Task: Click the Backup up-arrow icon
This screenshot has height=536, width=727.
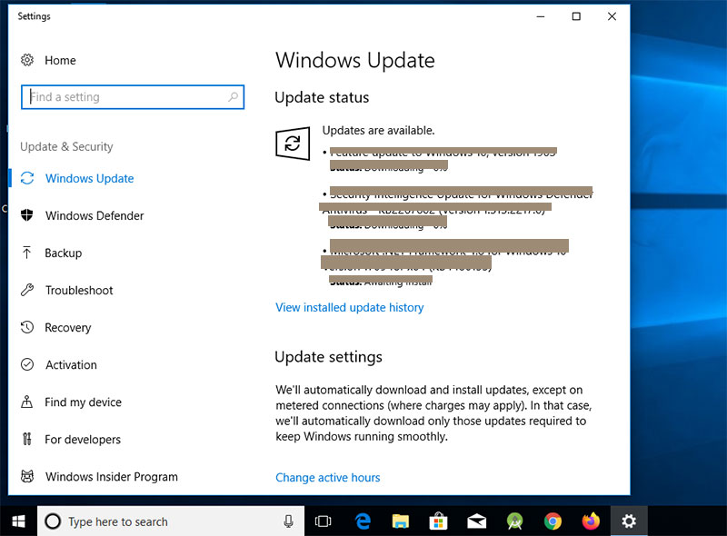Action: point(27,253)
